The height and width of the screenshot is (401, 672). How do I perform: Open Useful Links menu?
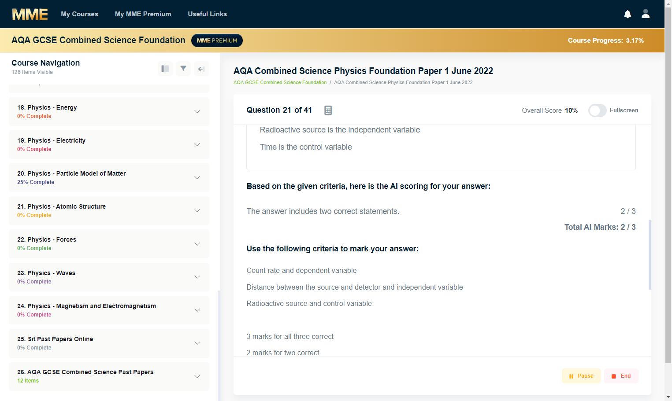point(207,14)
